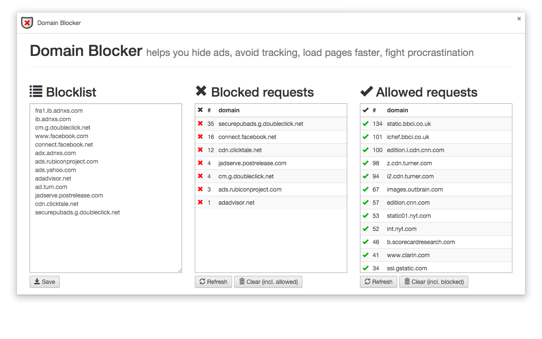Click the trash icon on Clear (incl. blocked)

pos(407,281)
